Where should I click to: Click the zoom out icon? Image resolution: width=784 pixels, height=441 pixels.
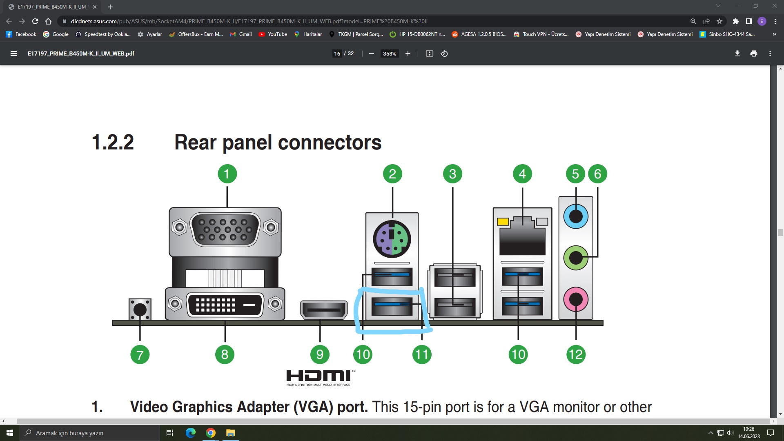pos(371,53)
